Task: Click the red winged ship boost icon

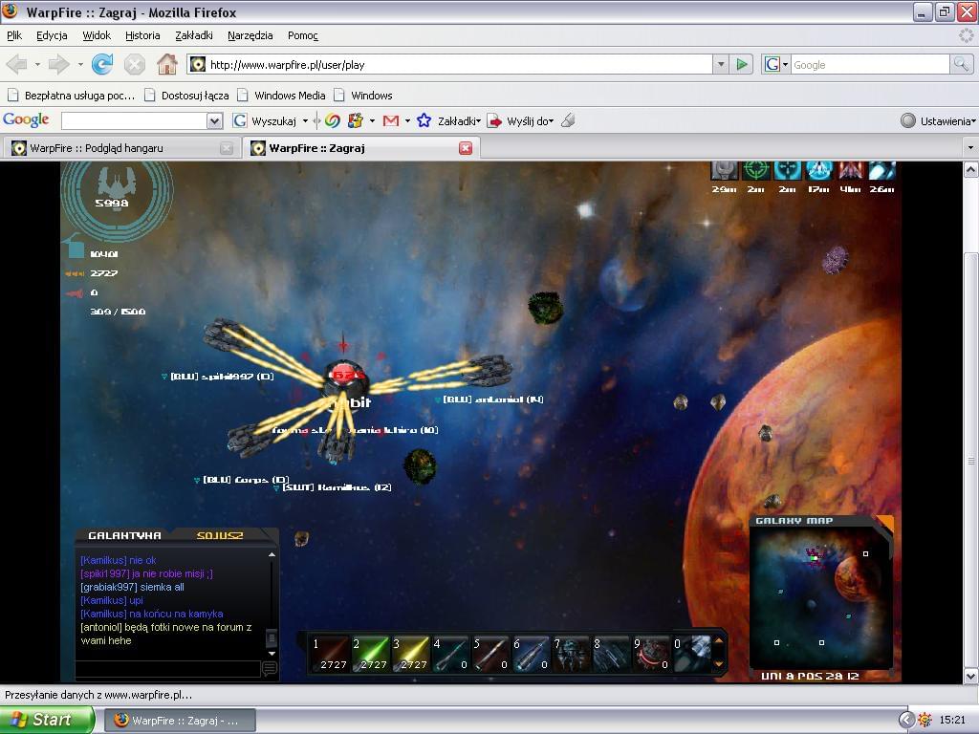Action: click(x=850, y=170)
